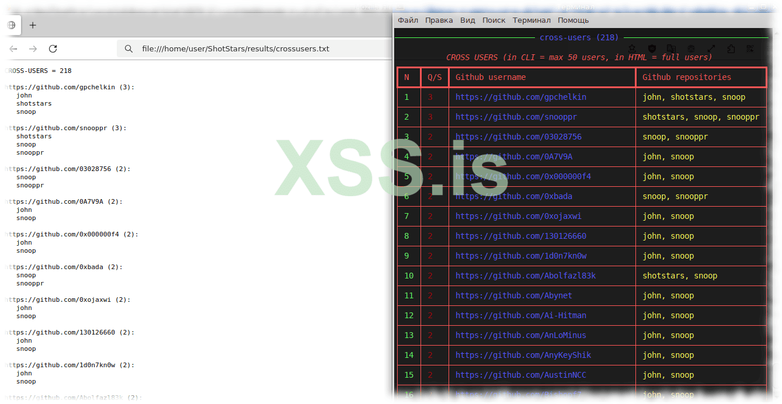
Task: Open github.com/0xojaxwi link in terminal table
Action: [519, 216]
